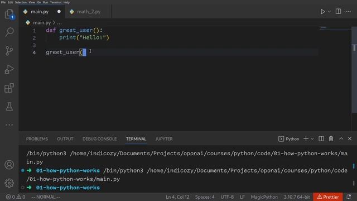Change encoding via UTF-8 status
Image resolution: width=357 pixels, height=201 pixels.
pos(227,197)
